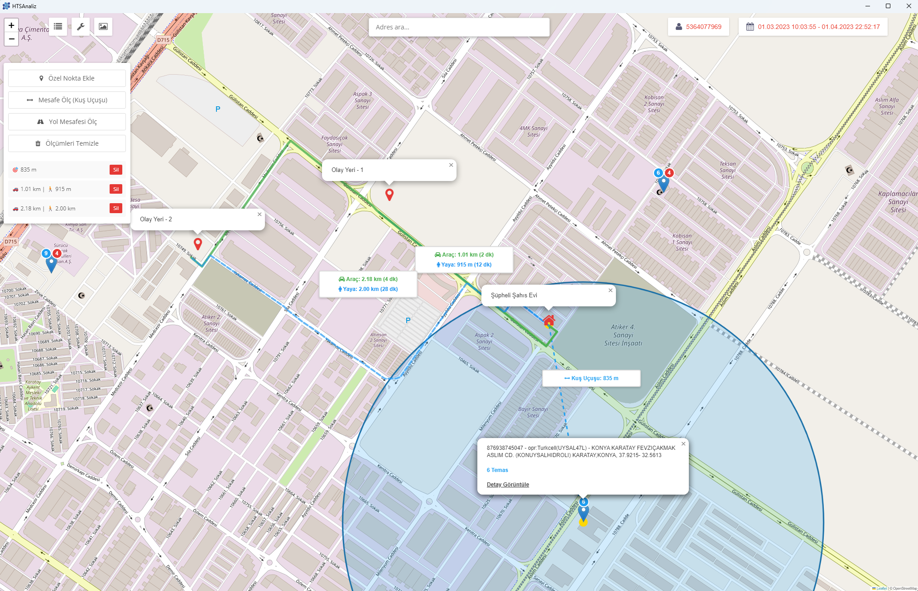Delete the 2.18 km measurement with Sil
Image resolution: width=918 pixels, height=591 pixels.
[x=116, y=208]
